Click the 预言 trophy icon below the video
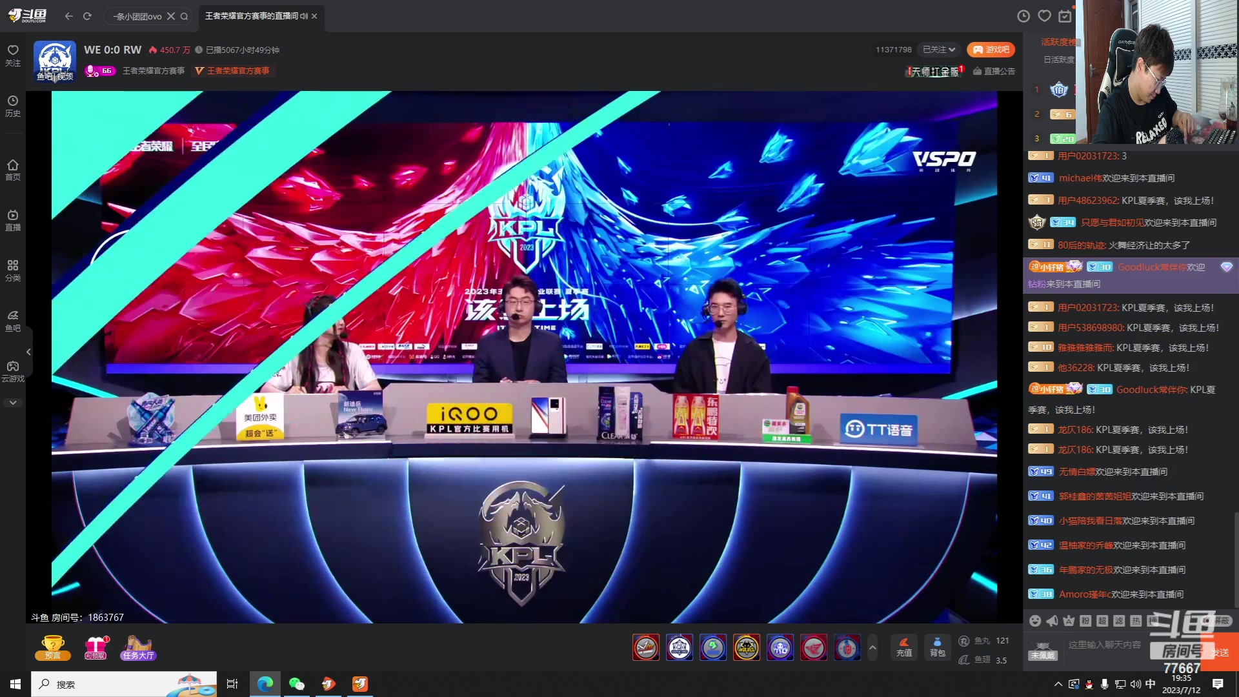This screenshot has width=1239, height=697. [x=53, y=647]
